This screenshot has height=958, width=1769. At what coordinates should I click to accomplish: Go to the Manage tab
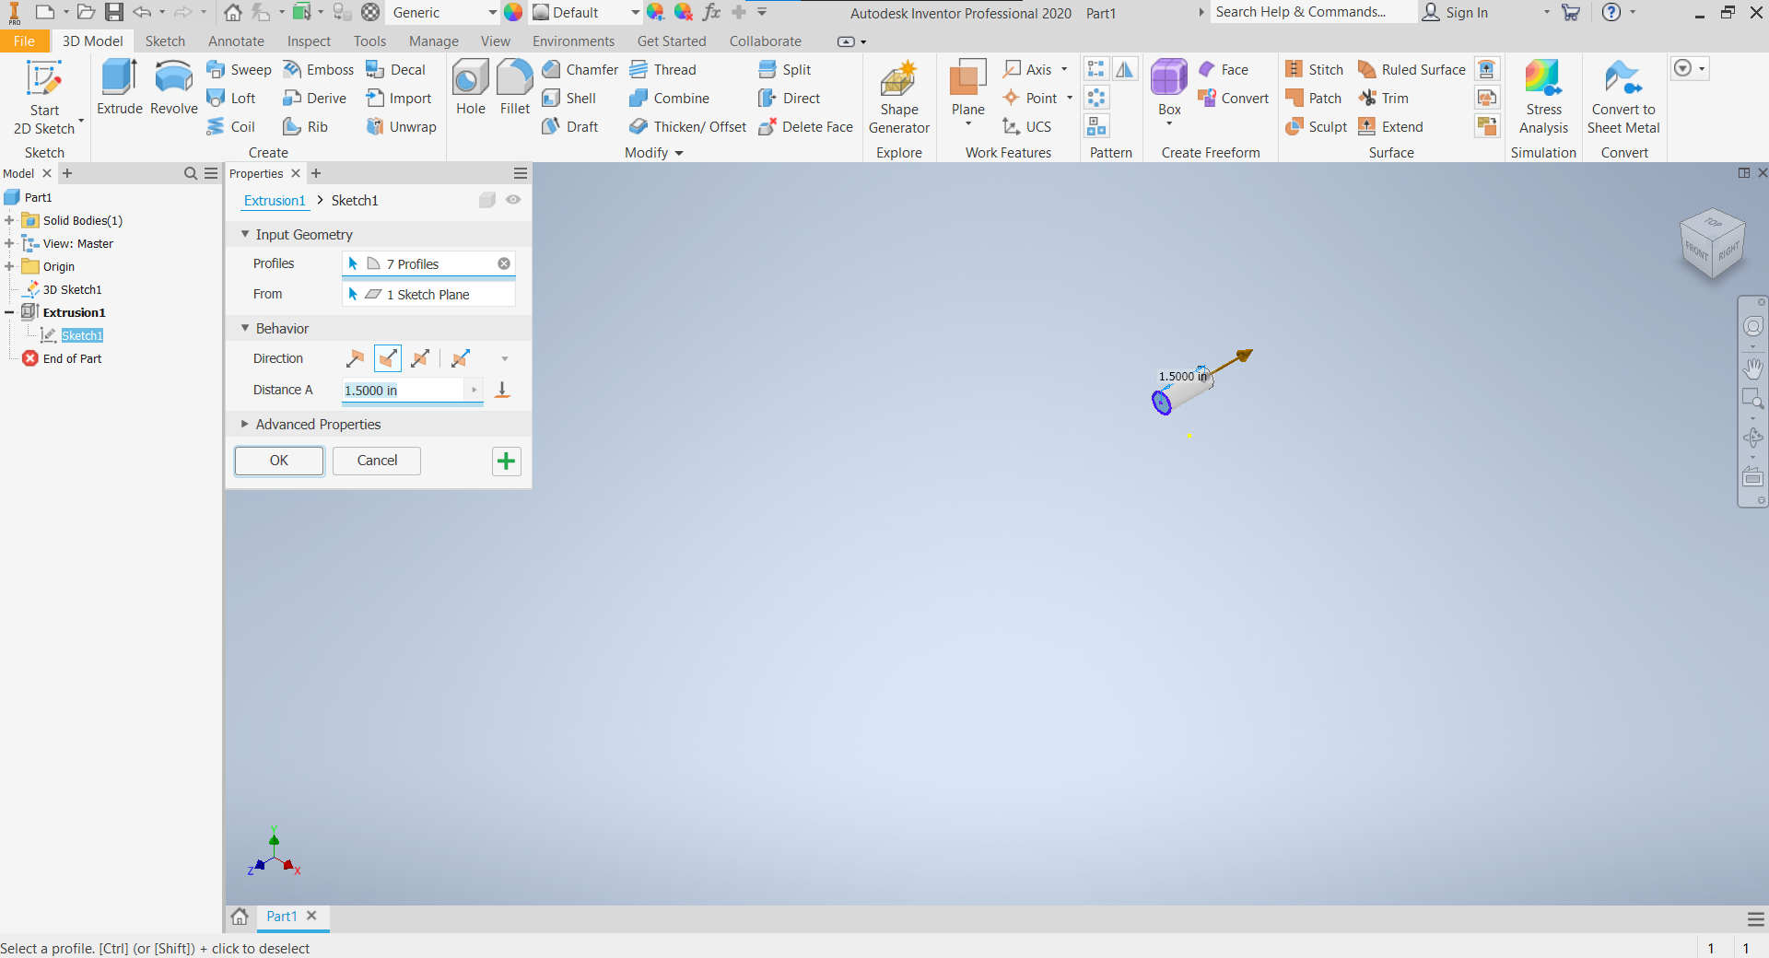click(434, 41)
